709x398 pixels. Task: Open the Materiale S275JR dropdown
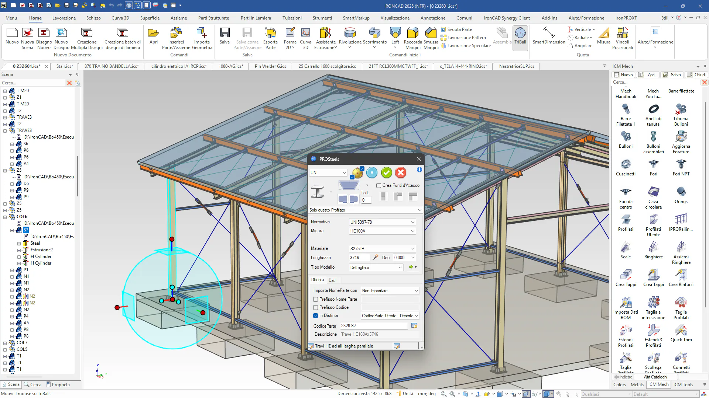pos(412,249)
